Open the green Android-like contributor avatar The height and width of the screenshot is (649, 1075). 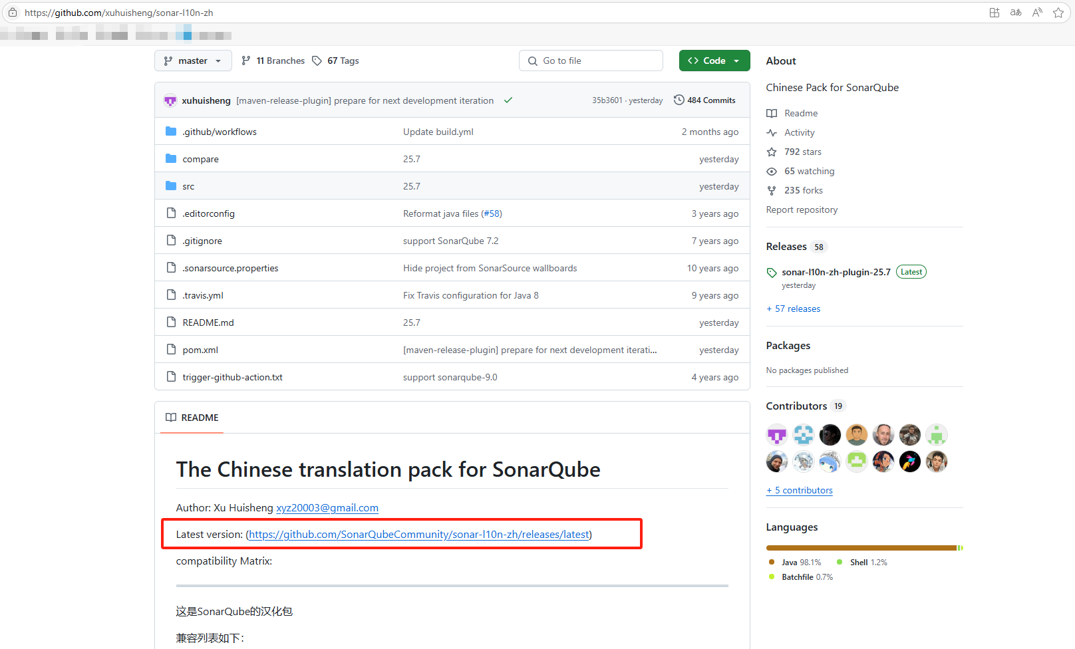[937, 435]
